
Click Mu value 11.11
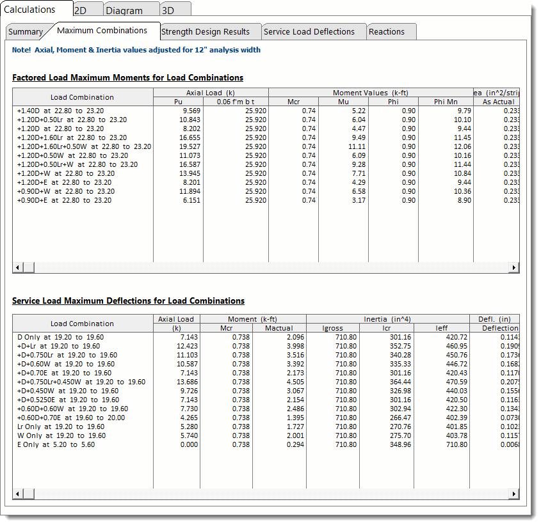point(357,146)
